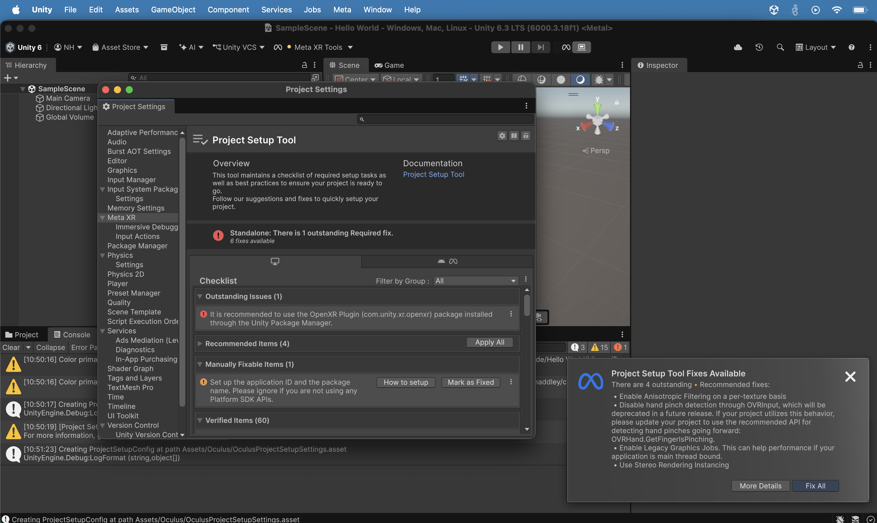Open the GameObject menu

point(173,9)
